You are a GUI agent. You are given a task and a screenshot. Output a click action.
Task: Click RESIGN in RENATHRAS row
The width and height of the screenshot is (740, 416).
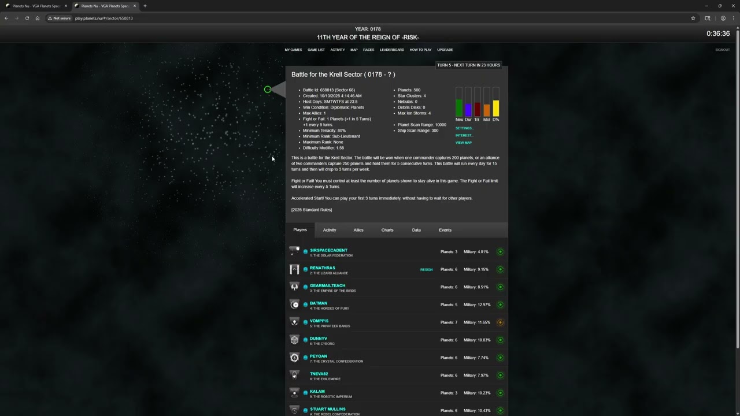pyautogui.click(x=426, y=270)
